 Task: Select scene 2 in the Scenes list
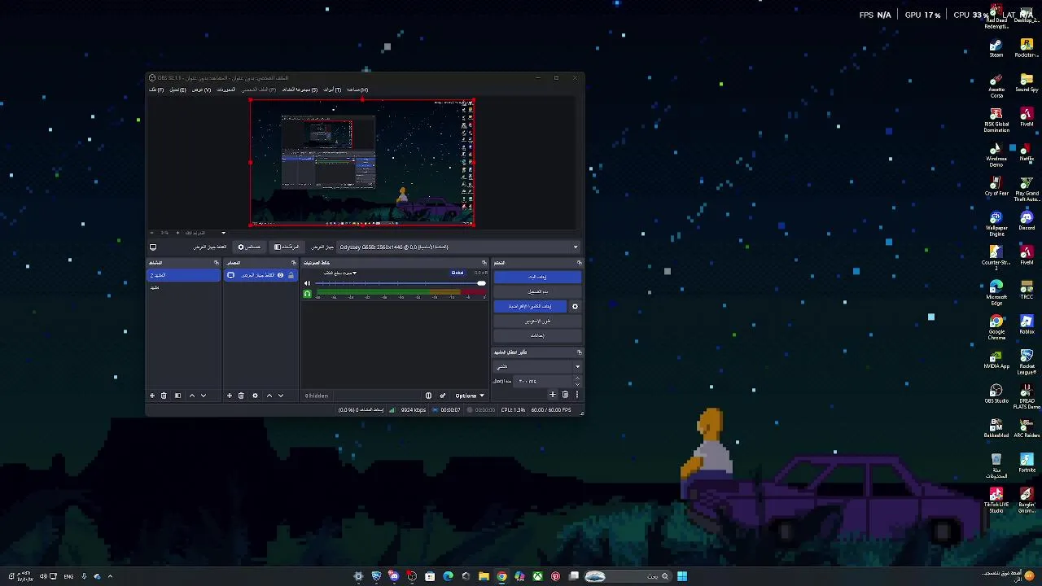click(x=184, y=275)
